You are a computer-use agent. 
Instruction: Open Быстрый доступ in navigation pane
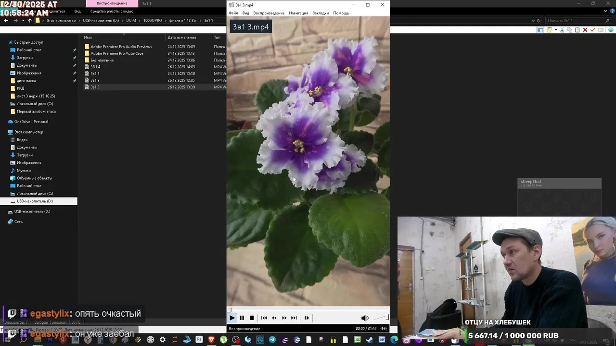(28, 42)
